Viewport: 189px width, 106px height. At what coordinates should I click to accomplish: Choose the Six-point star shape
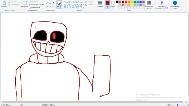(73, 7)
